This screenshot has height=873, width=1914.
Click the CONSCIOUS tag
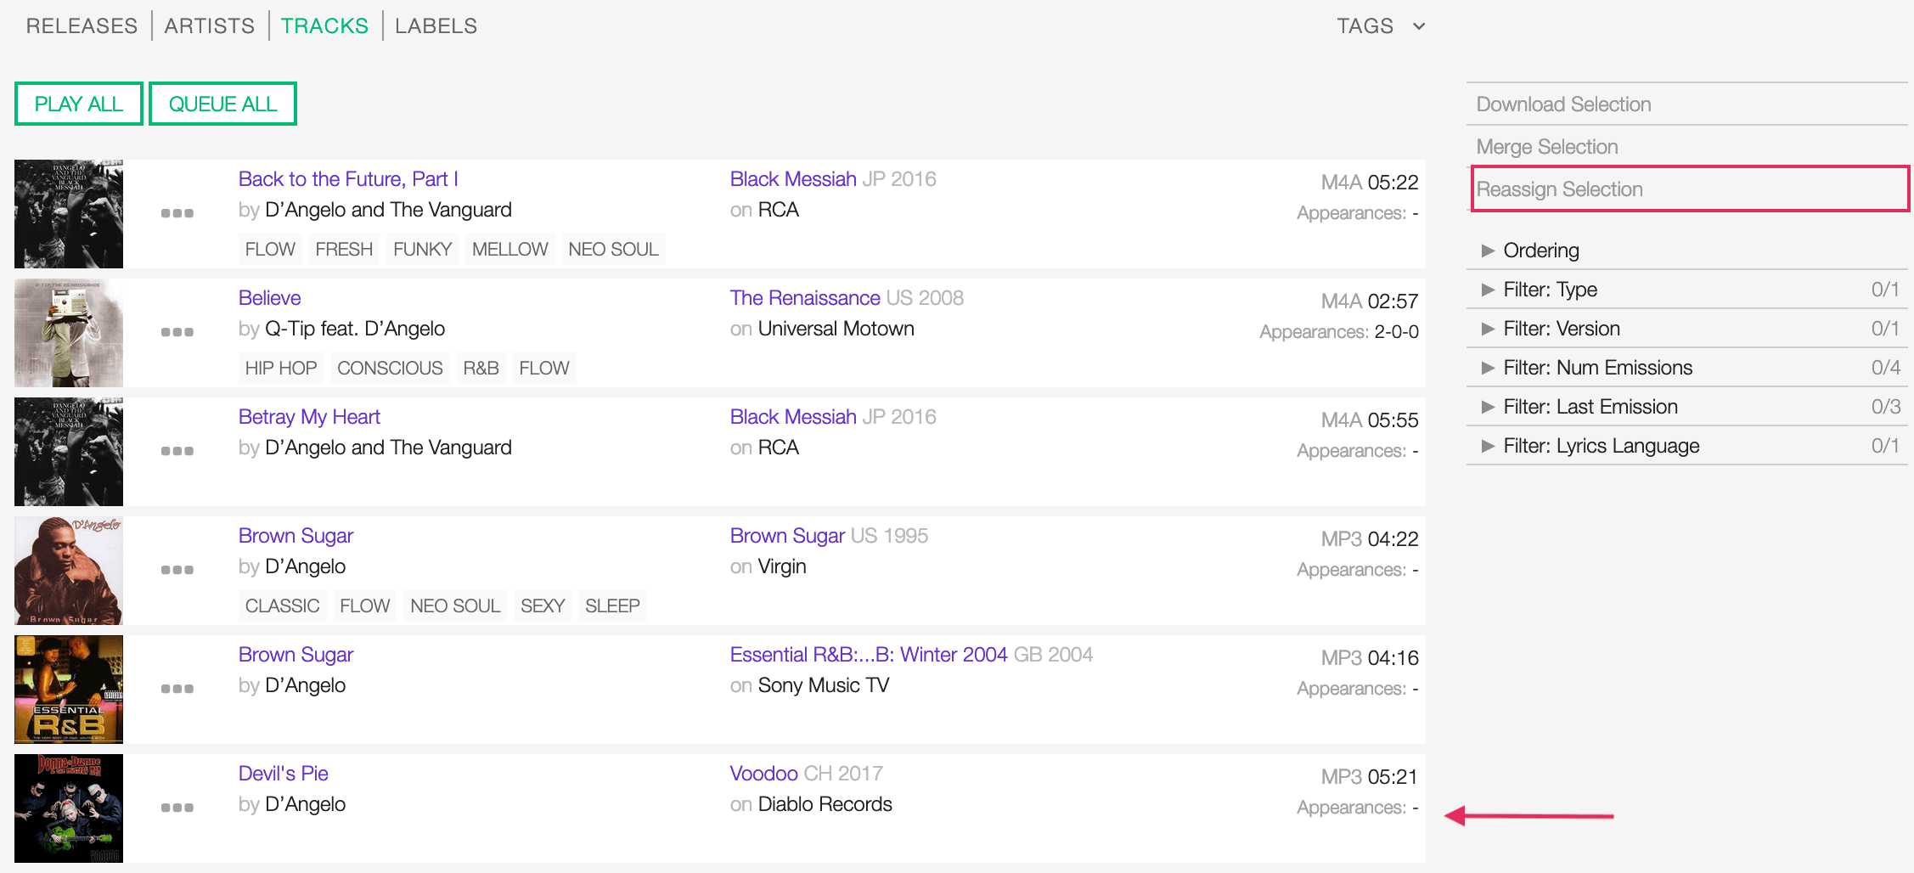click(390, 368)
